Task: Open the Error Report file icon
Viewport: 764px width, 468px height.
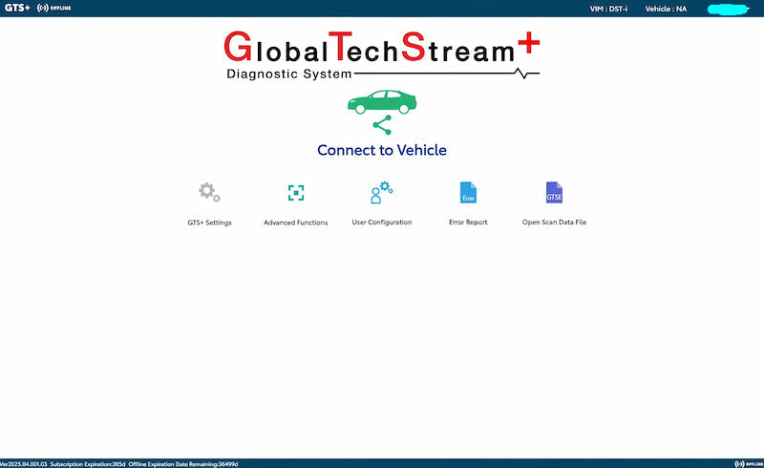Action: point(468,193)
